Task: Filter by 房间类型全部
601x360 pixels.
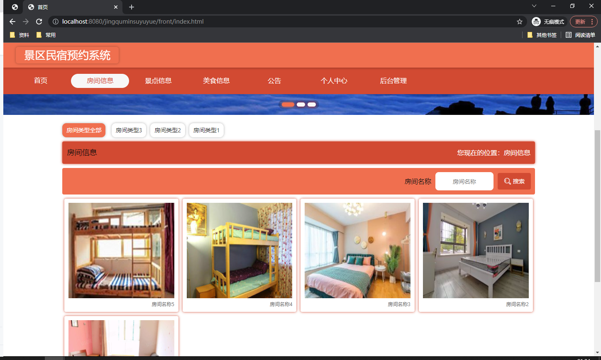Action: (84, 130)
